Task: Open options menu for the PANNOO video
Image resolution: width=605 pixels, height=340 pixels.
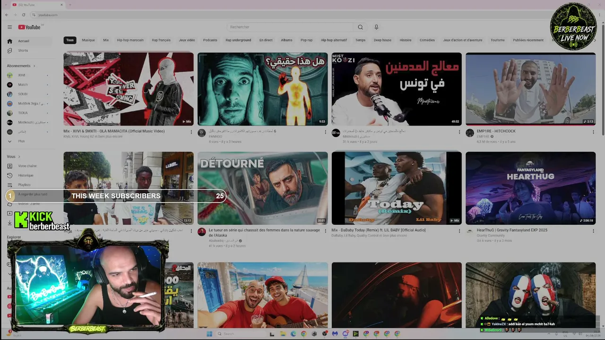Action: click(326, 132)
